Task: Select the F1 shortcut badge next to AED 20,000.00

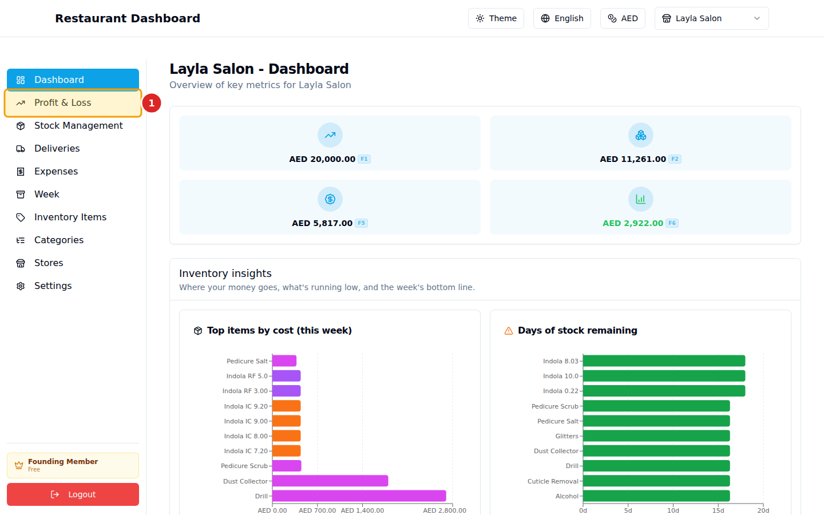Action: (364, 159)
